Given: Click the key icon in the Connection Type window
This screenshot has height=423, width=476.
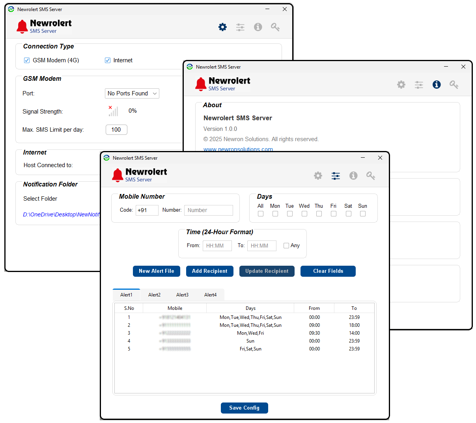Looking at the screenshot, I should 275,27.
